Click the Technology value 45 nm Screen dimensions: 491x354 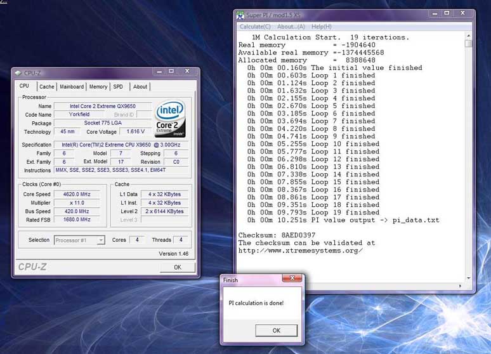(x=67, y=131)
